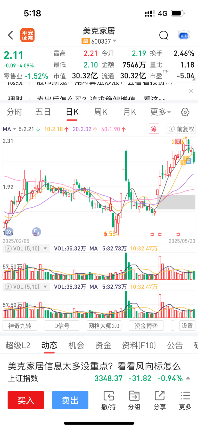
Task: Open the AI robot assistant icon
Action: pyautogui.click(x=184, y=35)
